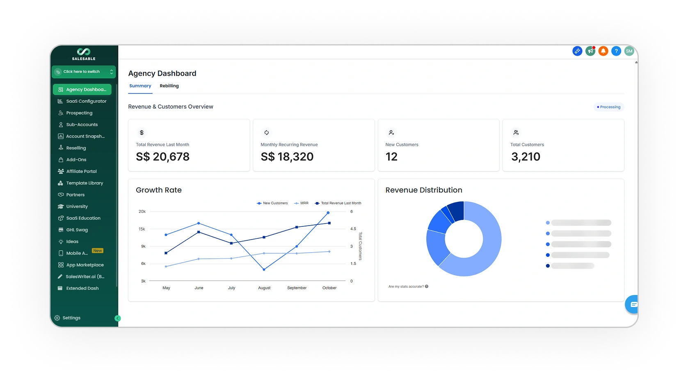Screen dimensions: 688x382
Task: Click the October data point on New Customers line
Action: point(328,213)
